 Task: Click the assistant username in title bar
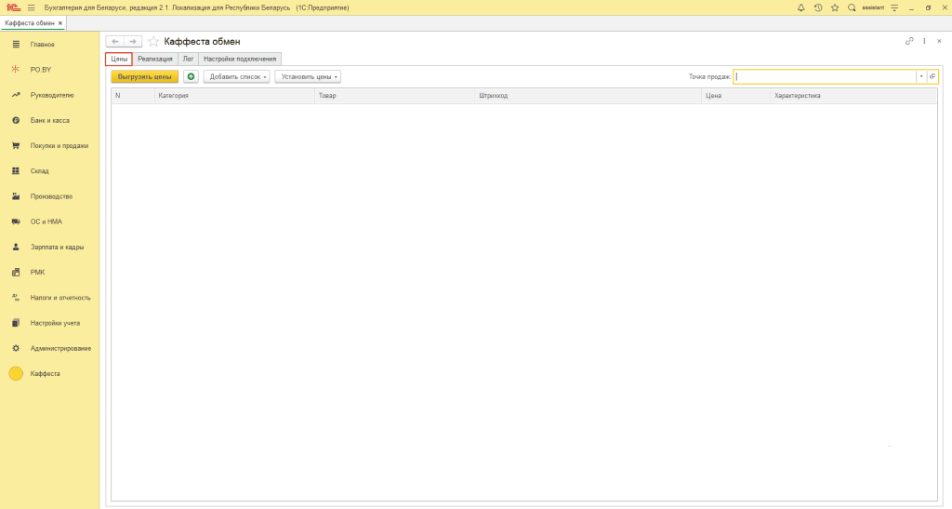click(873, 7)
